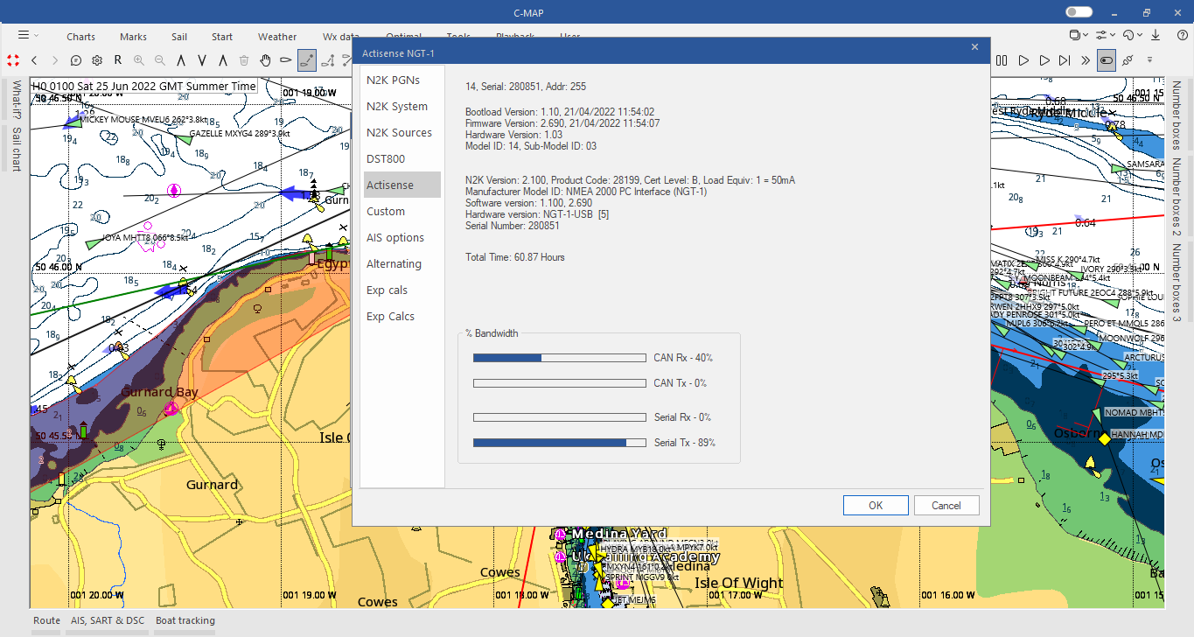Select the Alternating tab
Viewport: 1194px width, 637px height.
pyautogui.click(x=402, y=263)
